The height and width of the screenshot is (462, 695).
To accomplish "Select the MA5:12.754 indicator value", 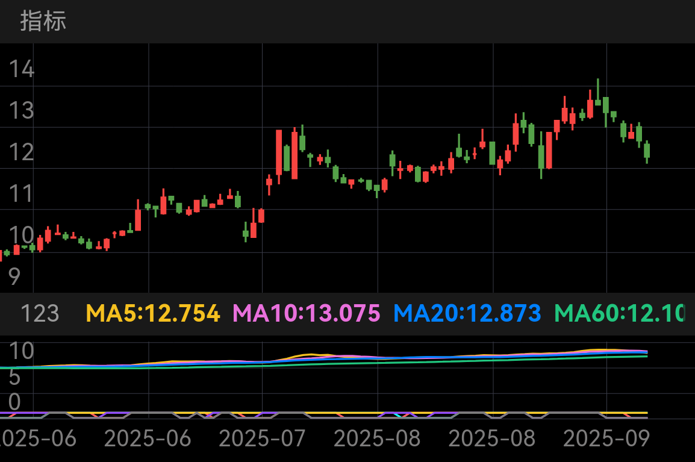I will [152, 313].
